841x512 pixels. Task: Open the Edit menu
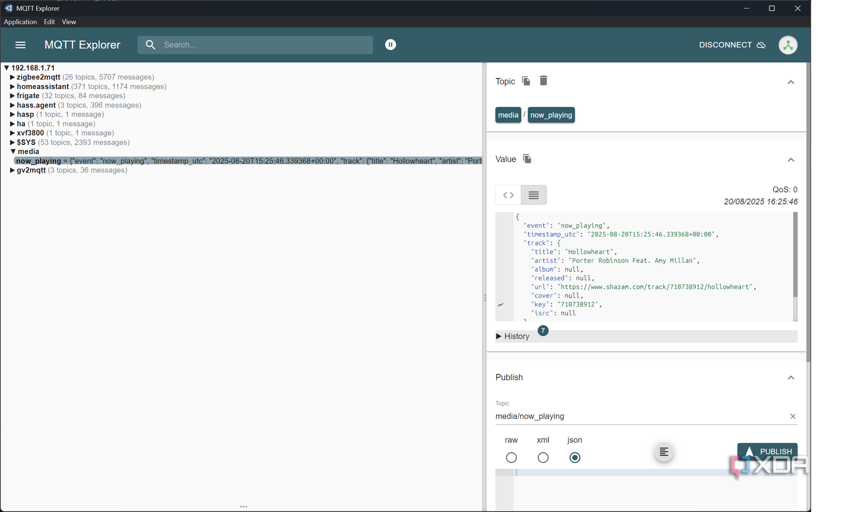[49, 21]
